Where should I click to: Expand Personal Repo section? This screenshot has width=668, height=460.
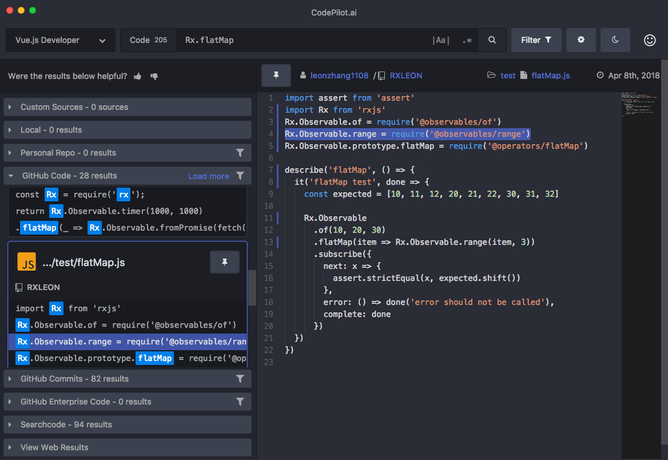click(128, 153)
